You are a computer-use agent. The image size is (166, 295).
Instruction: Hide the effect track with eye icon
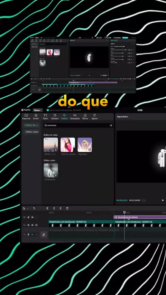pyautogui.click(x=32, y=217)
